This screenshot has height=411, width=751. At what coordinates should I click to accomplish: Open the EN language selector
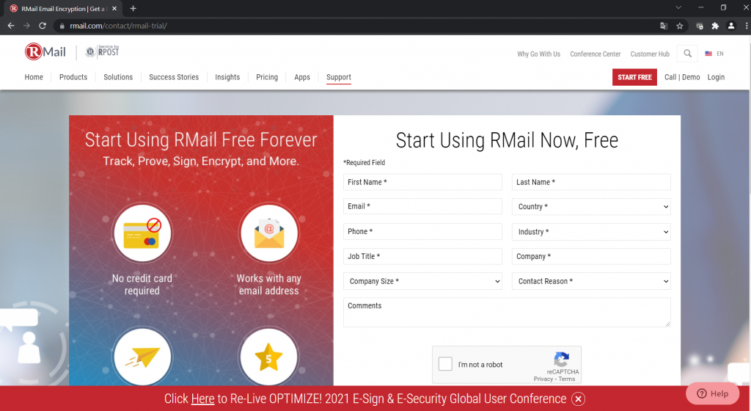720,54
